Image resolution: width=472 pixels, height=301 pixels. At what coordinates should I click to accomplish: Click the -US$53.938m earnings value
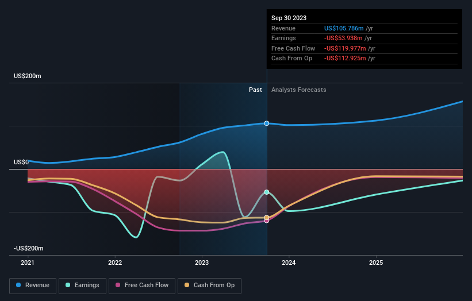tap(343, 38)
